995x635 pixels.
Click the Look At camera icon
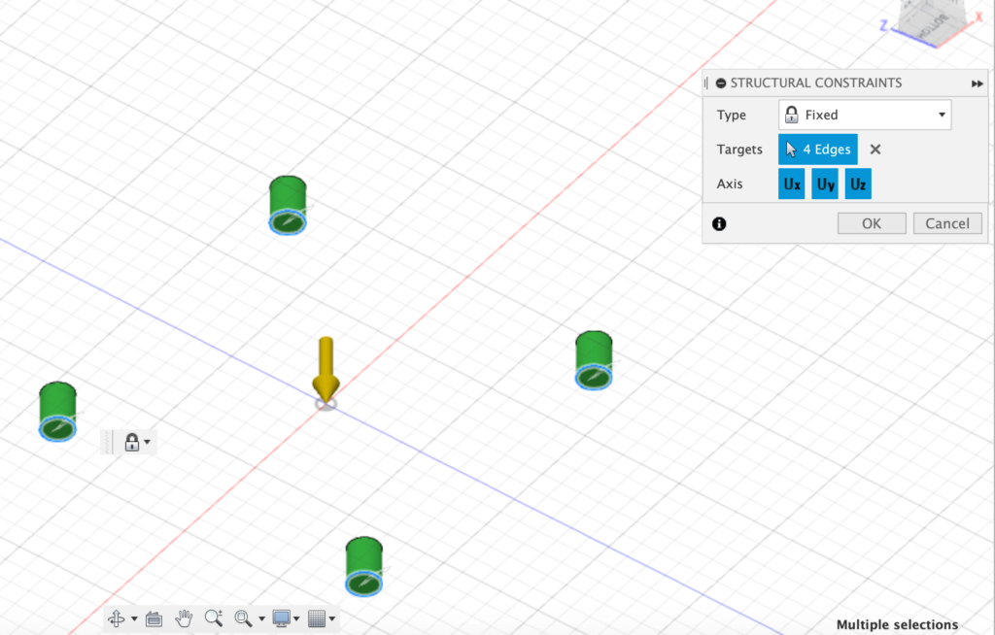pos(154,618)
